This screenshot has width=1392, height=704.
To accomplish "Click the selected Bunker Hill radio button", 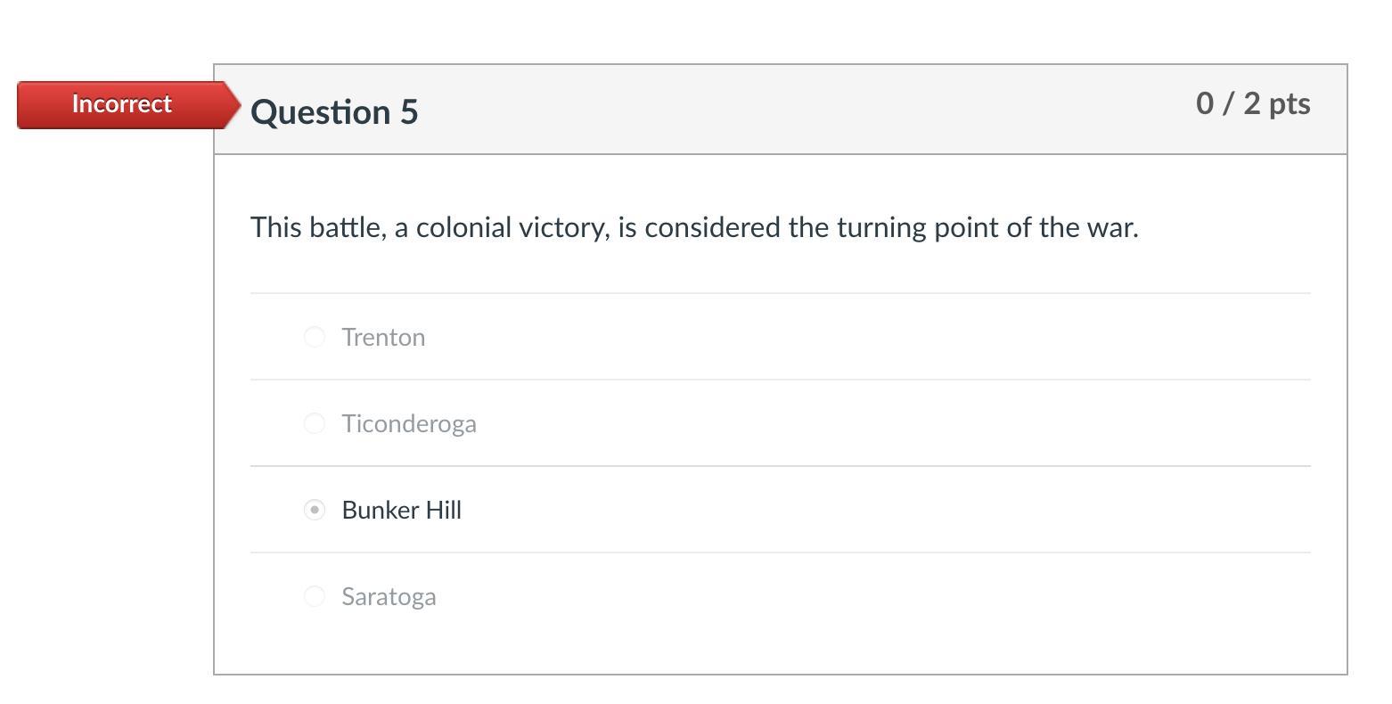I will [314, 510].
